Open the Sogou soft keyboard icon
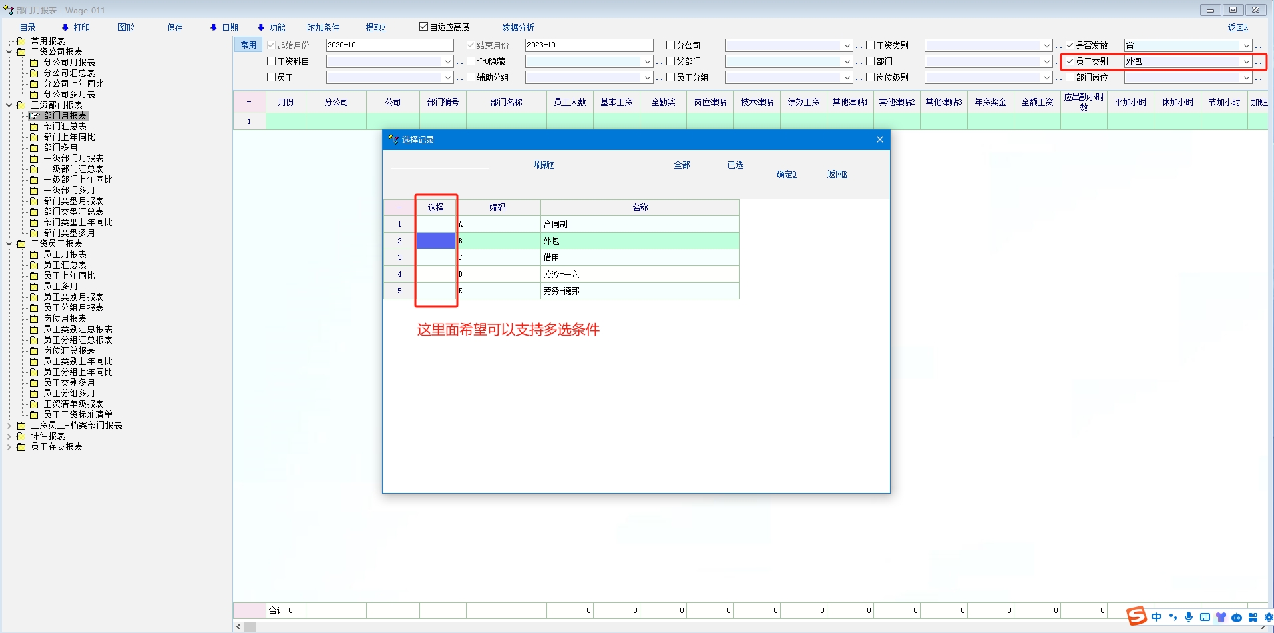The image size is (1274, 633). point(1205,617)
